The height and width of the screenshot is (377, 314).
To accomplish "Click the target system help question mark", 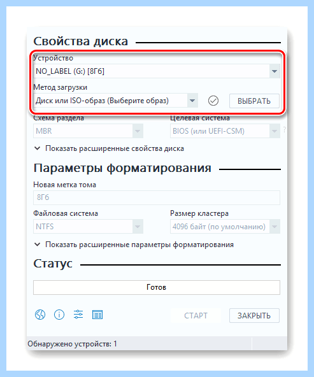I will [285, 130].
